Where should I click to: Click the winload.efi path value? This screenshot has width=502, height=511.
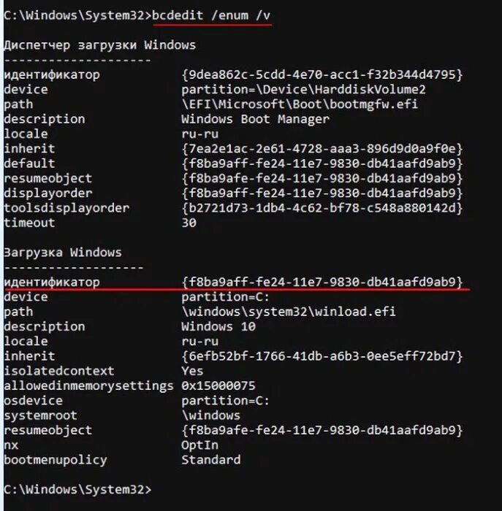(x=288, y=312)
